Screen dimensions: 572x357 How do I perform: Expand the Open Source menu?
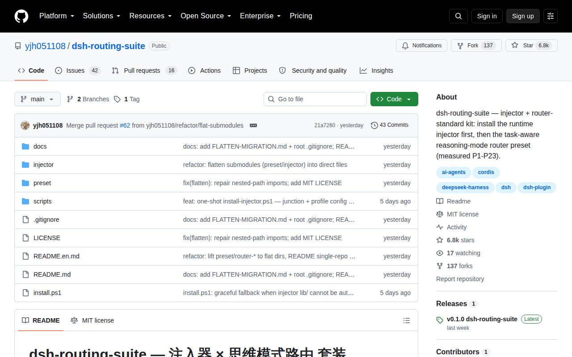pyautogui.click(x=206, y=16)
